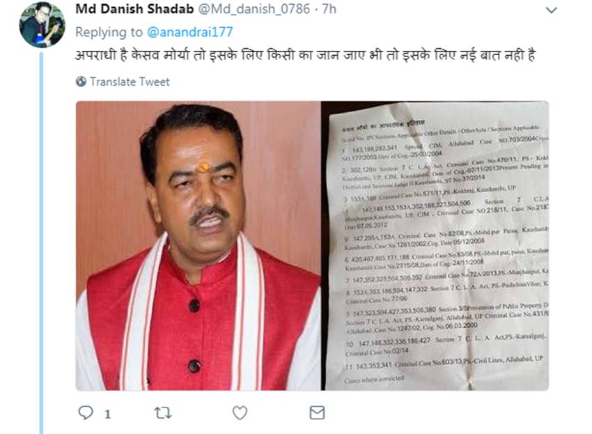592x434 pixels.
Task: Like the tweet with the heart icon
Action: tap(240, 413)
